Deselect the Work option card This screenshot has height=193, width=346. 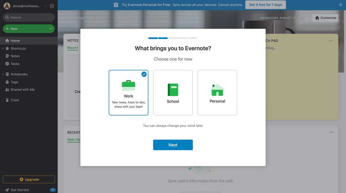tap(128, 92)
